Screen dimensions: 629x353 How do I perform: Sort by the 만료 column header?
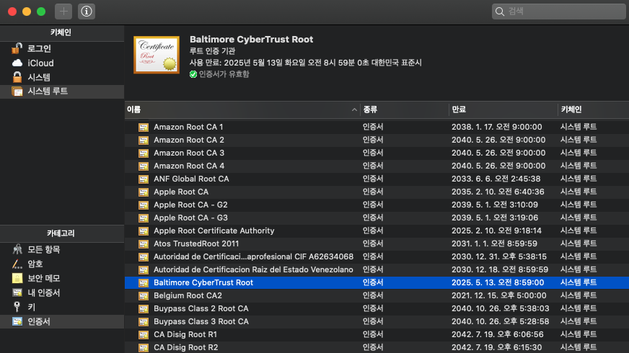[x=503, y=110]
